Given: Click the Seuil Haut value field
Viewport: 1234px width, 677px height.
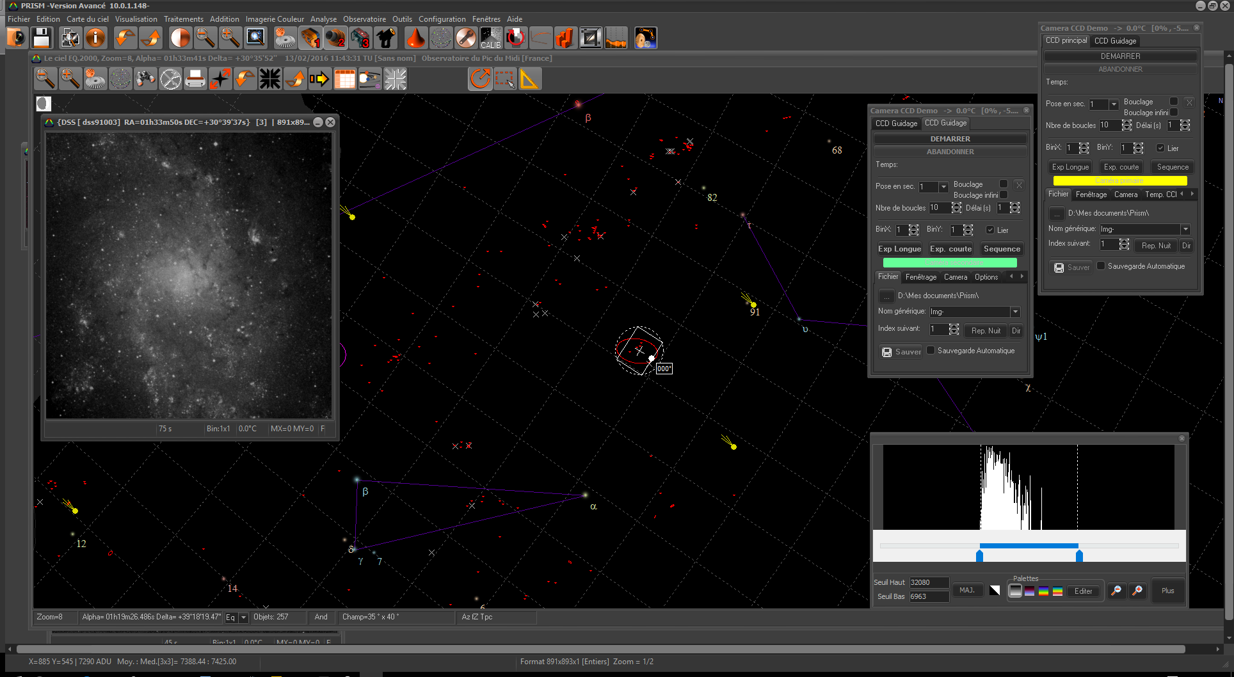Looking at the screenshot, I should tap(929, 582).
